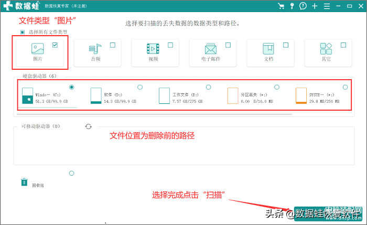
Task: Click the 回收站 recycle bin icon
Action: (24, 182)
